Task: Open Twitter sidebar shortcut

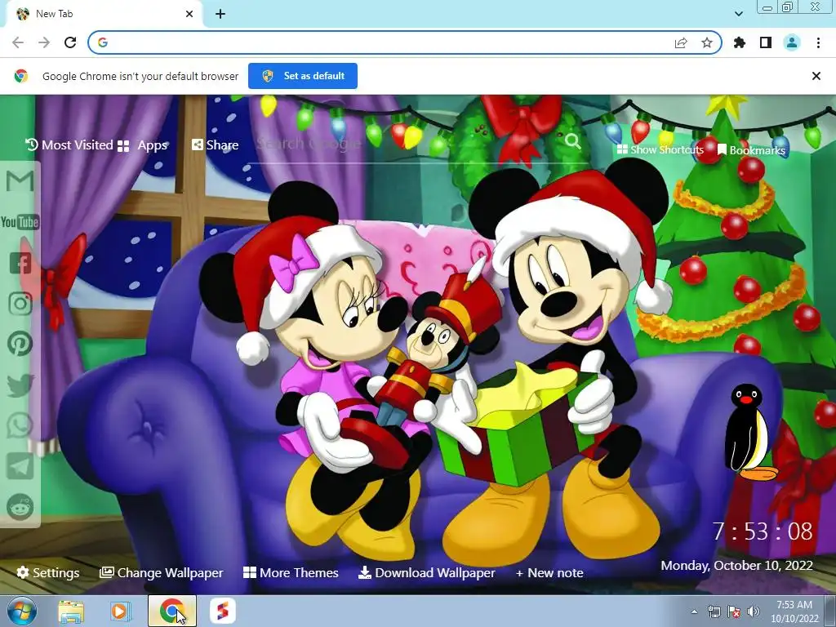Action: point(20,385)
